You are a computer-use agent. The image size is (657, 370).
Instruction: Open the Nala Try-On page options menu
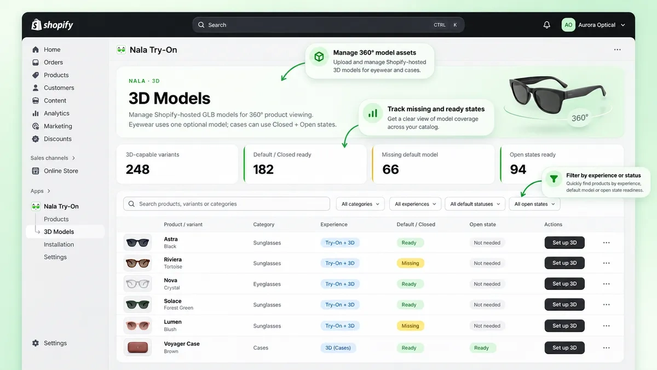tap(618, 50)
